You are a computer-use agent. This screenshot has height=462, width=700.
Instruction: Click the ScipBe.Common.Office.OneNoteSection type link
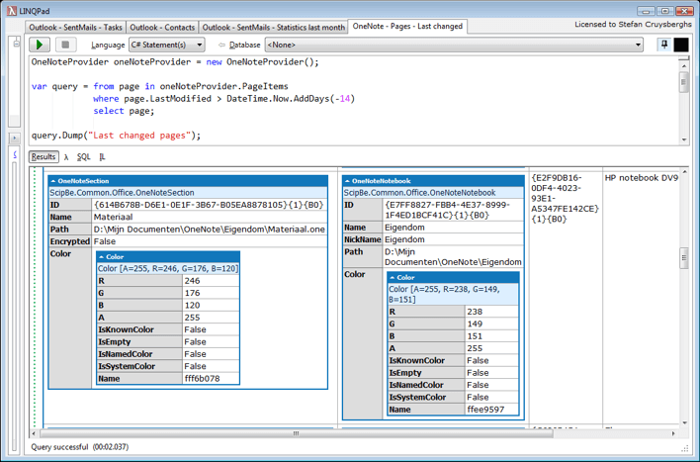tap(122, 193)
